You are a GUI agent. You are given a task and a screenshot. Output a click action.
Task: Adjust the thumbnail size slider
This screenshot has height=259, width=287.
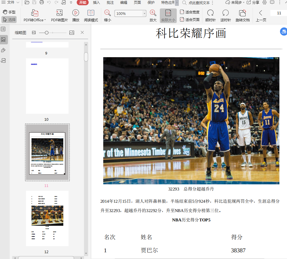47,33
